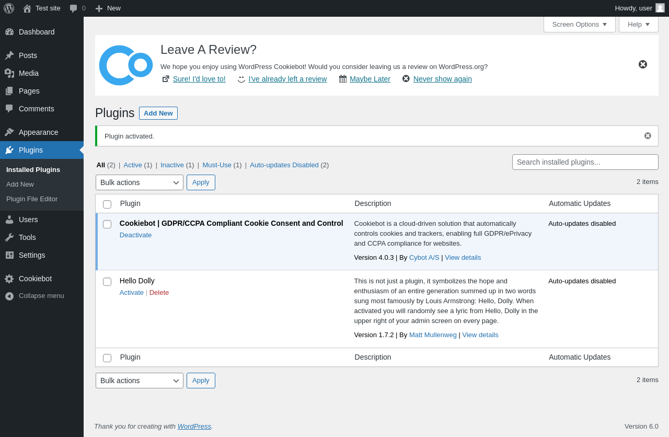
Task: Open WordPress link in footer
Action: click(x=194, y=426)
